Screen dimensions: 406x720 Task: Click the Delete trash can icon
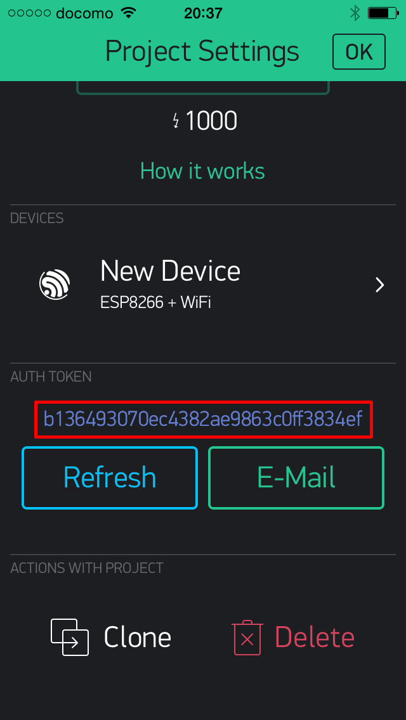[x=247, y=638]
